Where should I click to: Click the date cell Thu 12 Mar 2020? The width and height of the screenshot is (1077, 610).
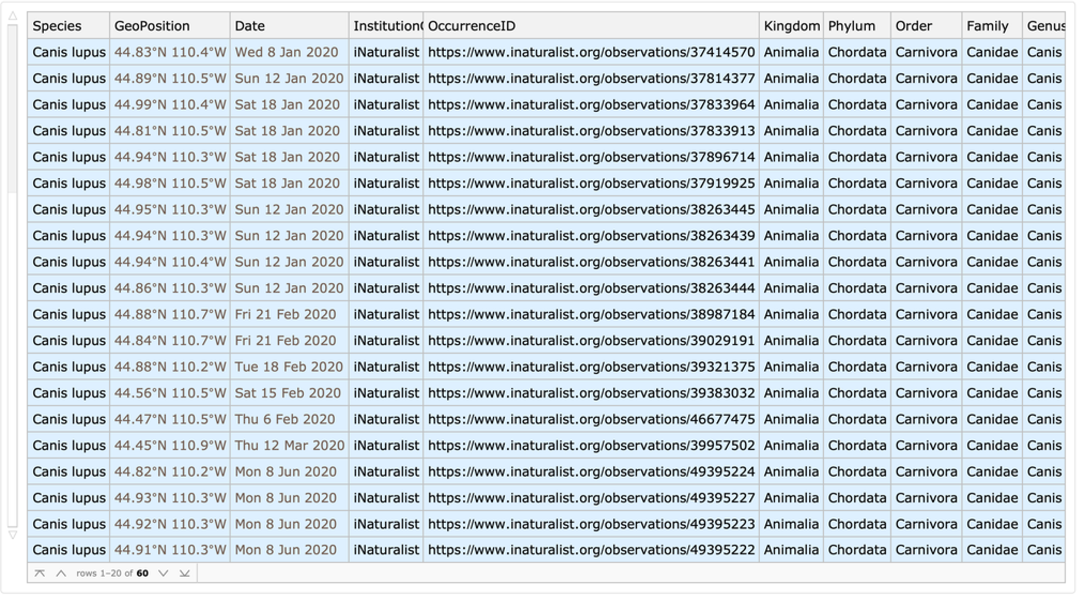click(x=289, y=446)
